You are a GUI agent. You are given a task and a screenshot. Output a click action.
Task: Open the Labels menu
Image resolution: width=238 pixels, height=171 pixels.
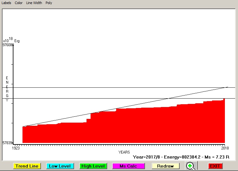[6, 3]
